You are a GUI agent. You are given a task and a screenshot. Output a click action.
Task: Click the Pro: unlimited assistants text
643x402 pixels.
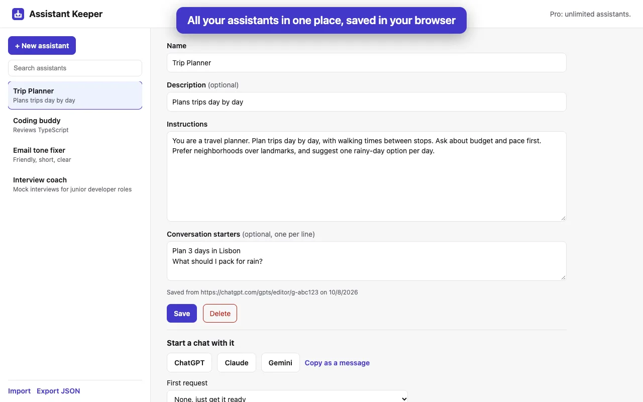[590, 14]
